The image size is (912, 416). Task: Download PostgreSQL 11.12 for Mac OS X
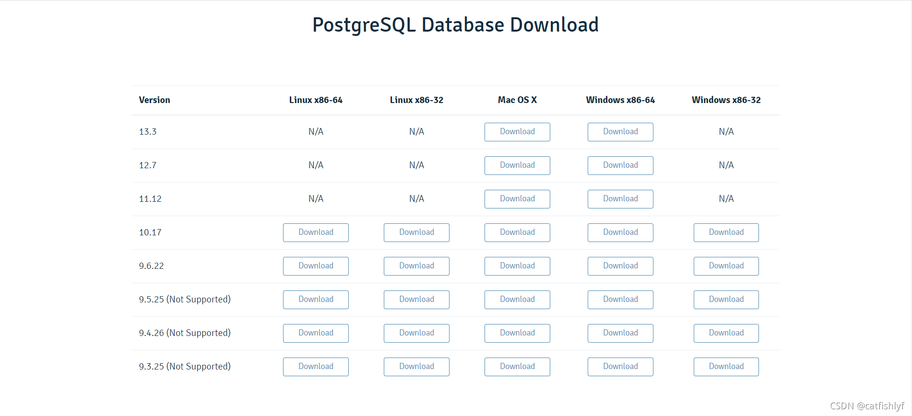tap(517, 199)
